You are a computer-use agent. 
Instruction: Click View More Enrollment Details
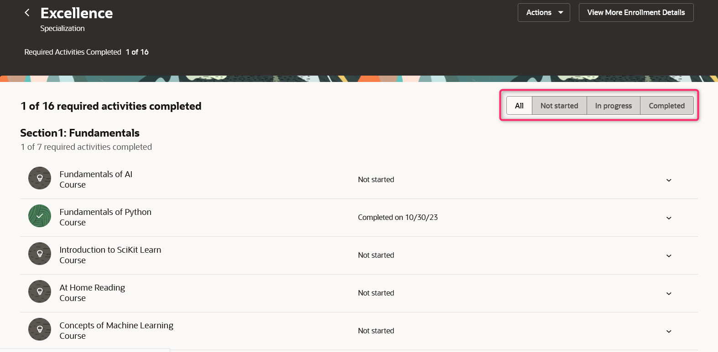[x=636, y=12]
